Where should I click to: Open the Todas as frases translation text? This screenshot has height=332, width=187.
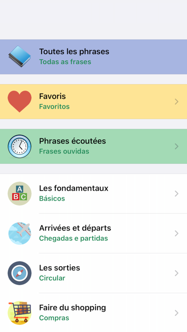coord(65,62)
